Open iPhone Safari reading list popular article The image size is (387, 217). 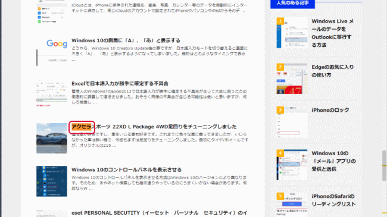[333, 200]
